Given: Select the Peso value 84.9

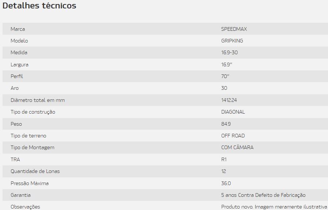Looking at the screenshot, I should click(x=226, y=124).
